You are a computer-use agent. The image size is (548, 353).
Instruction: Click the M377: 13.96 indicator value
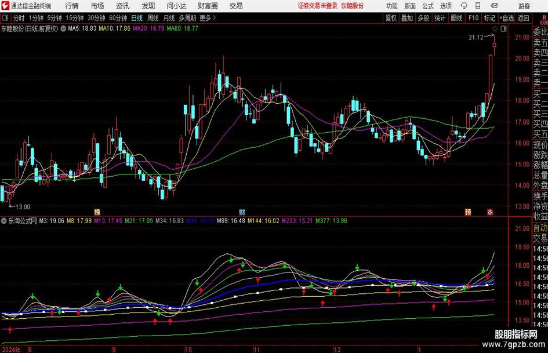point(331,220)
